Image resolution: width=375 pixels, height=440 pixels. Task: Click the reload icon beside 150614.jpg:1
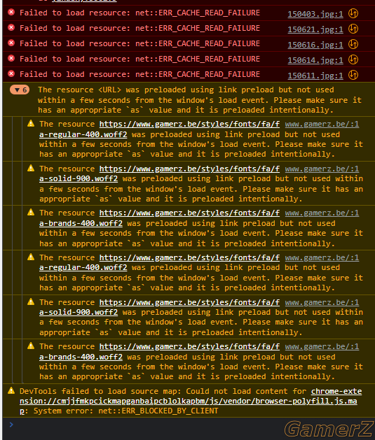(x=353, y=59)
